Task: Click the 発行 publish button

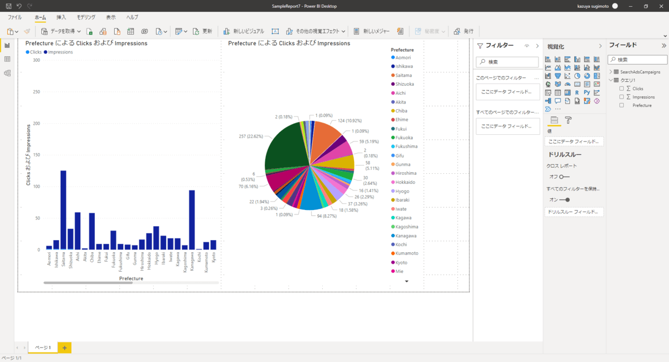Action: (464, 31)
